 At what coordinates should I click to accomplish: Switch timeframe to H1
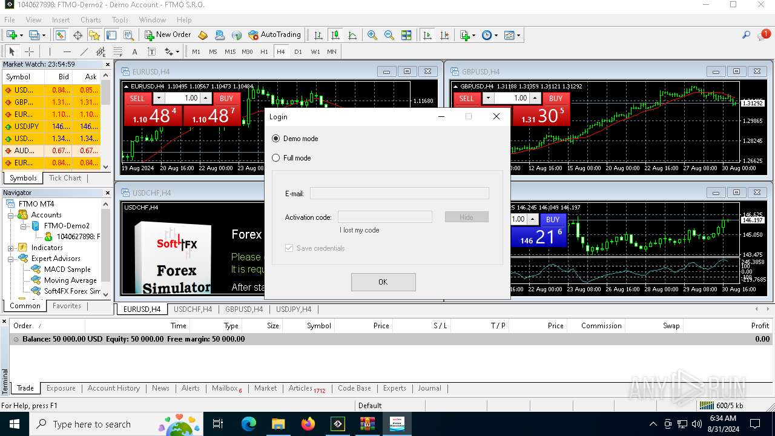(x=264, y=51)
